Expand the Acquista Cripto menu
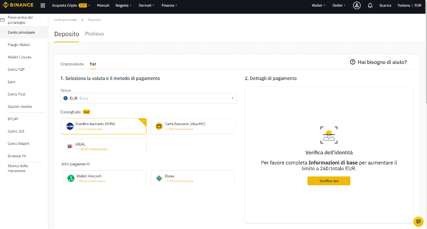This screenshot has width=427, height=229. point(71,5)
